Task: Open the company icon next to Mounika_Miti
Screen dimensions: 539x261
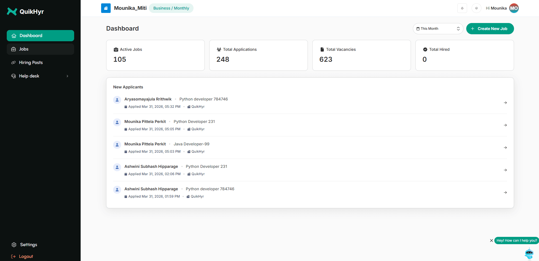Action: pos(106,8)
